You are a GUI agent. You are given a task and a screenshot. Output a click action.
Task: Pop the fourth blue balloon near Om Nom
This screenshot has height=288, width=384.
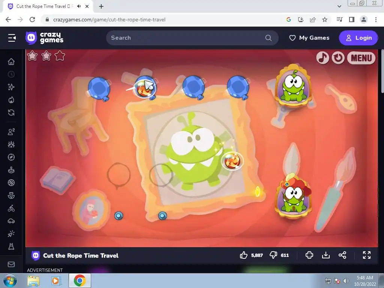[238, 88]
